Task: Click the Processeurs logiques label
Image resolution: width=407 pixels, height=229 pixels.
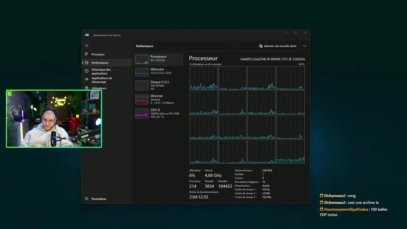Action: click(247, 182)
